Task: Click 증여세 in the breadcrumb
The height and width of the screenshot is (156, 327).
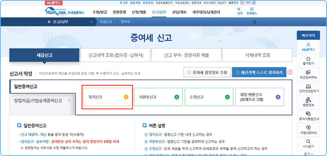Action: tap(125, 22)
